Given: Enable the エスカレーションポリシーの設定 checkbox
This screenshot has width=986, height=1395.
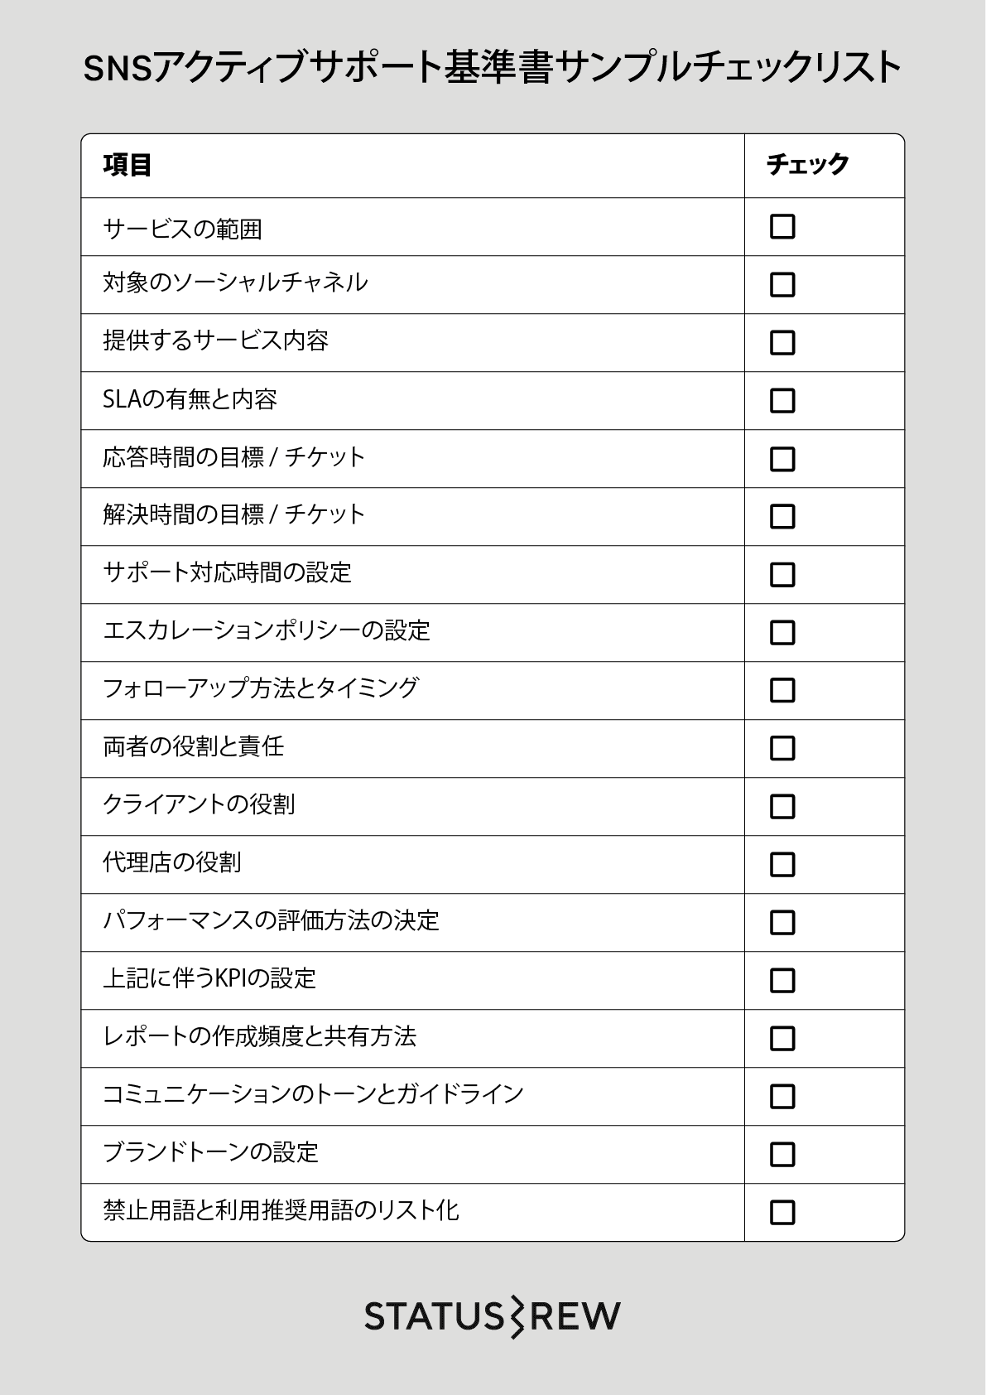Looking at the screenshot, I should [782, 633].
